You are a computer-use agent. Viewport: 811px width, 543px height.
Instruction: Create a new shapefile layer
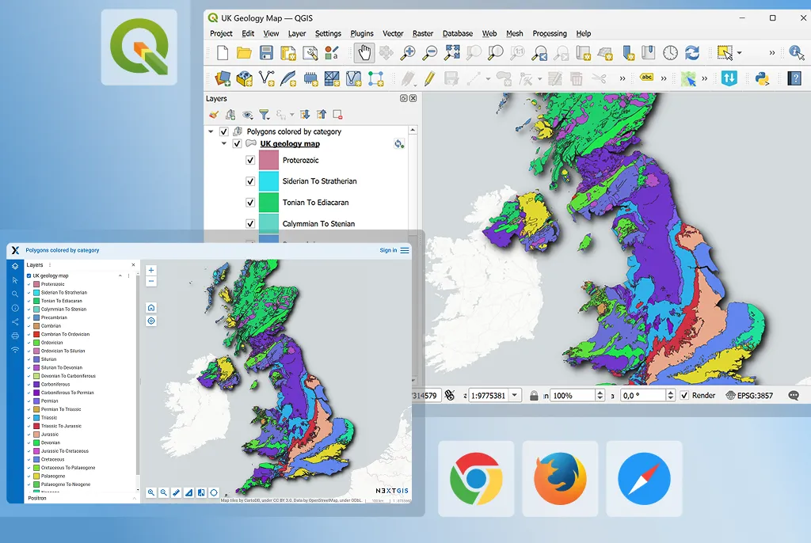click(266, 78)
